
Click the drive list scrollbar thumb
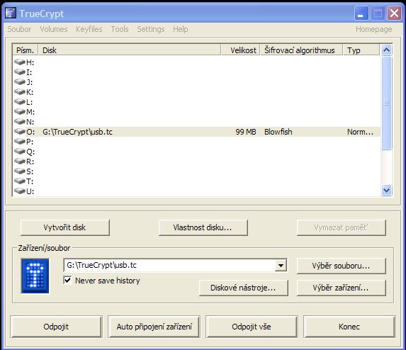387,103
